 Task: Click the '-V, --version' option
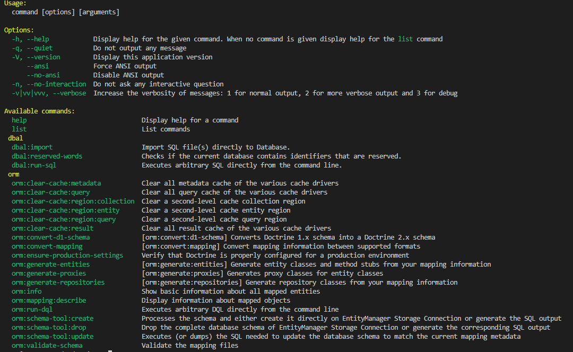(x=36, y=57)
